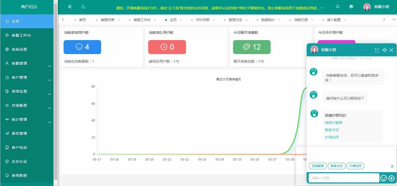Open 留言管理 in sidebar
The image size is (397, 186).
[x=27, y=133]
